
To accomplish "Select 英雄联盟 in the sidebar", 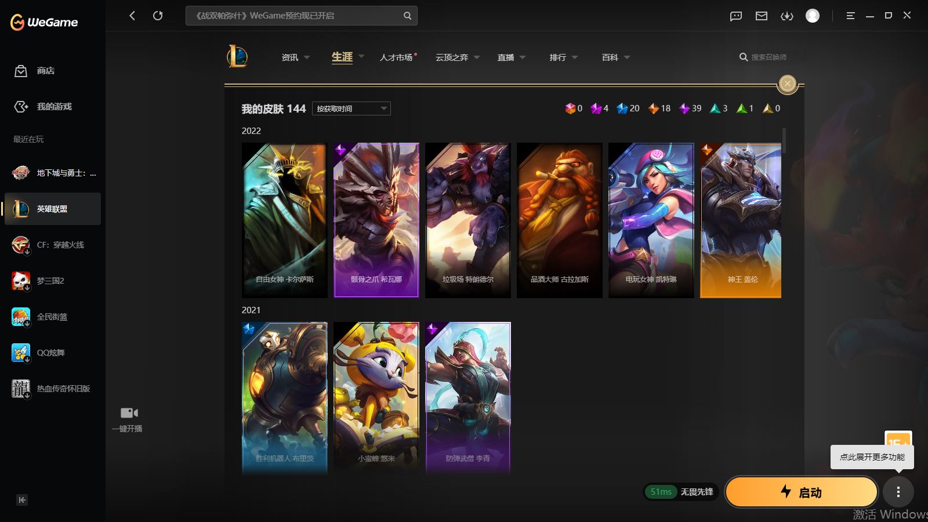I will [53, 209].
